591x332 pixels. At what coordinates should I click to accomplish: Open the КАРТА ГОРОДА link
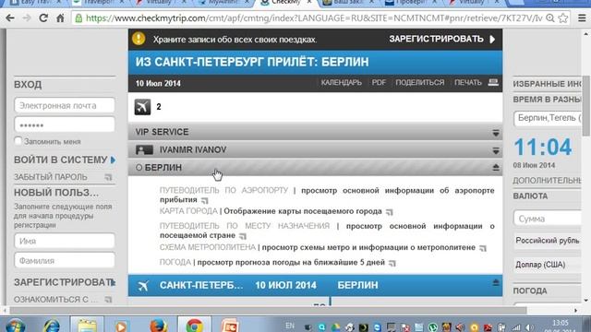(188, 211)
